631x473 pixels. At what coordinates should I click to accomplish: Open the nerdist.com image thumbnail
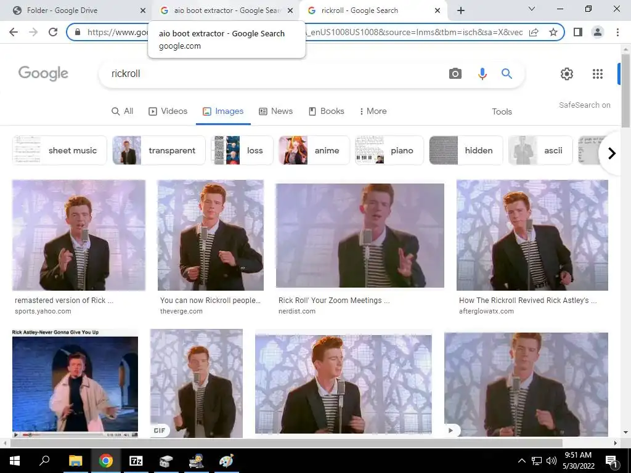[360, 236]
